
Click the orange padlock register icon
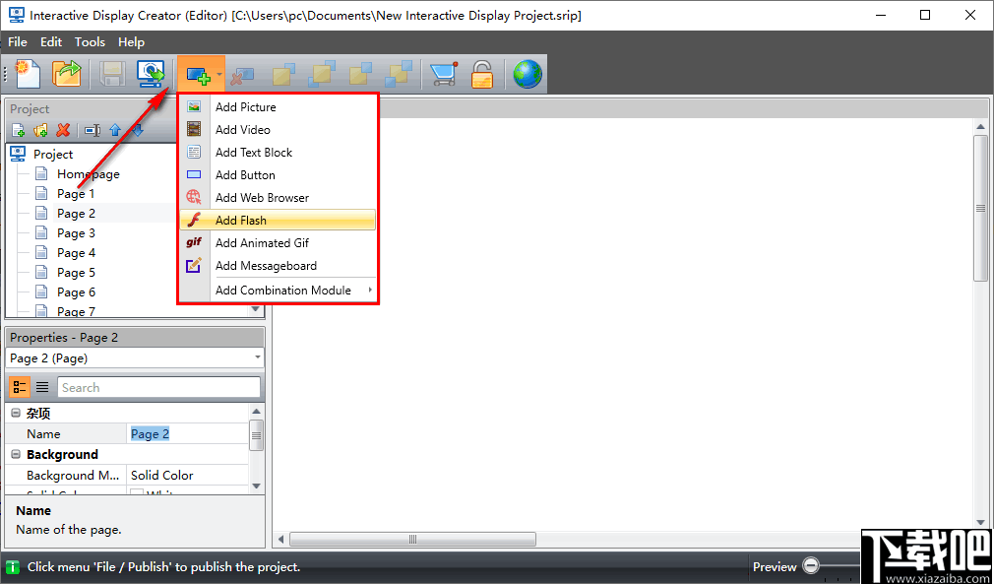[482, 74]
